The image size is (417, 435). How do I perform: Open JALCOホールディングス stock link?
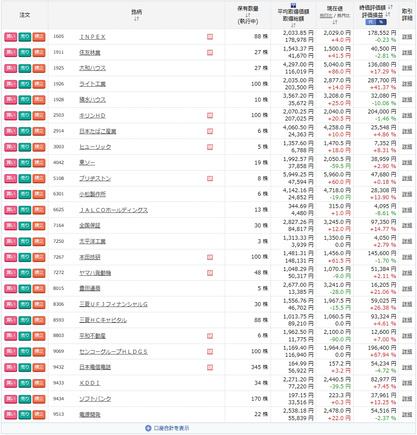pyautogui.click(x=113, y=210)
